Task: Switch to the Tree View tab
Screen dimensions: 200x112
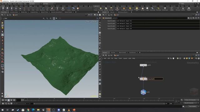Action: click(x=113, y=53)
